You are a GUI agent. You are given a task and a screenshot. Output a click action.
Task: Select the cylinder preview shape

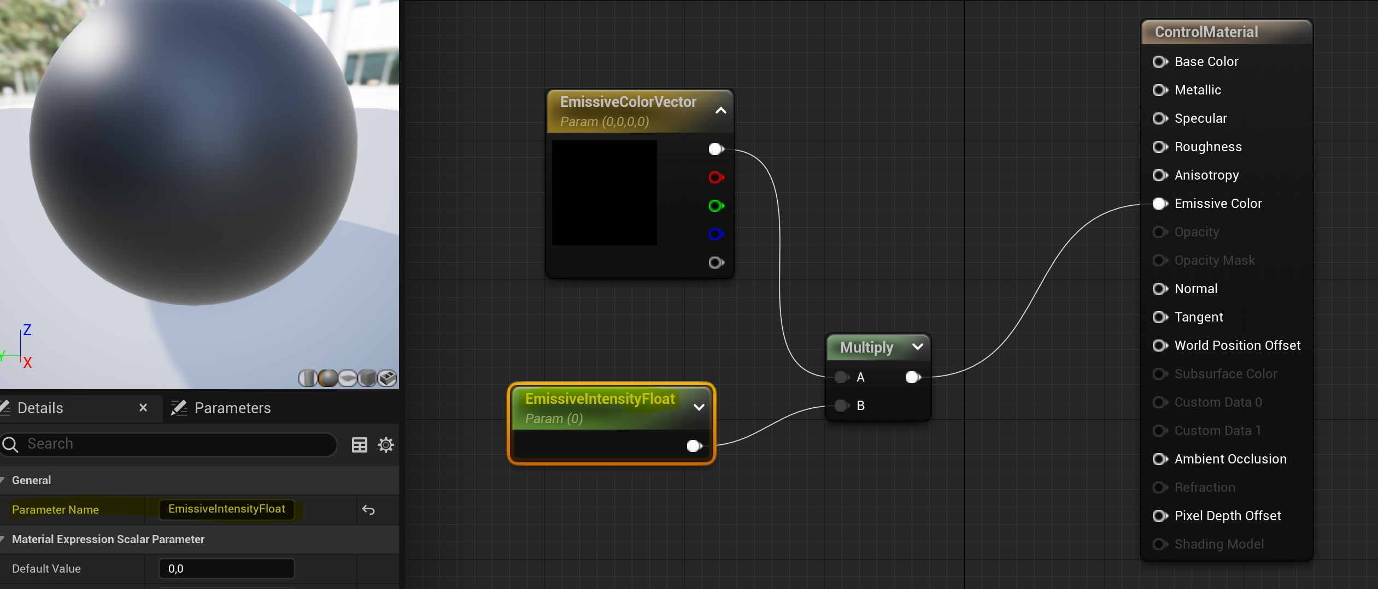coord(307,378)
